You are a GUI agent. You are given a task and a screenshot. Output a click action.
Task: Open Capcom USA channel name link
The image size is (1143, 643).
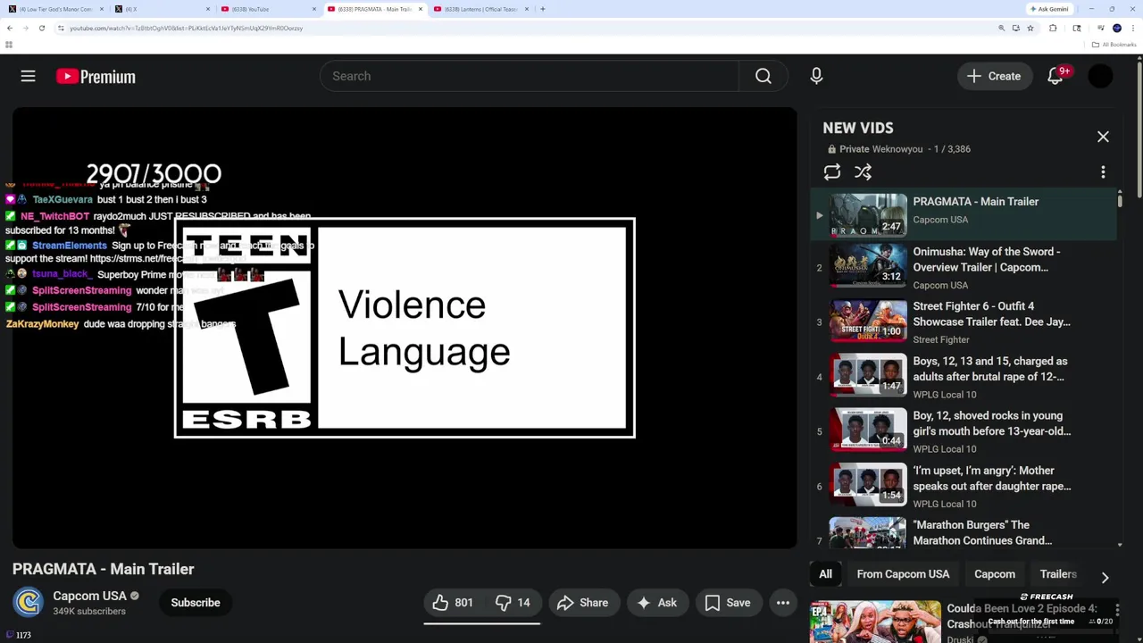click(89, 596)
